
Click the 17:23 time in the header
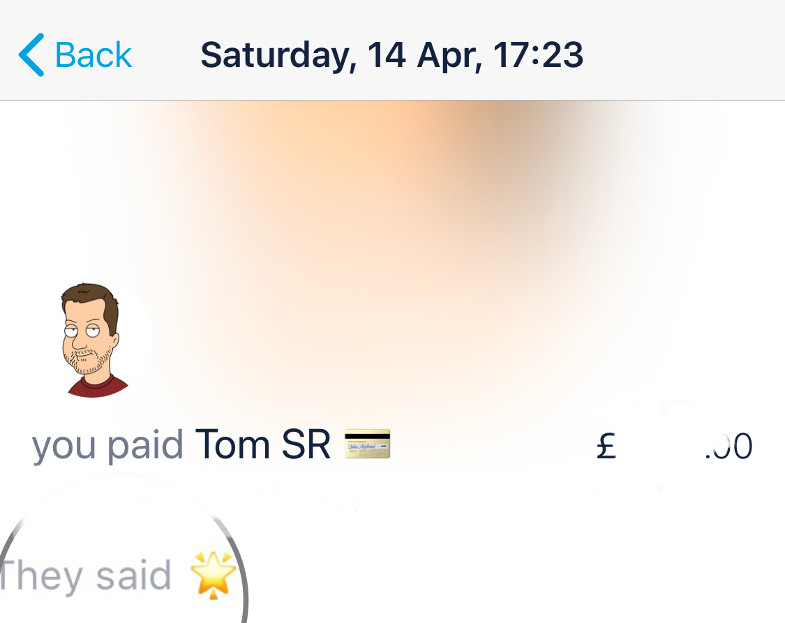[x=538, y=55]
